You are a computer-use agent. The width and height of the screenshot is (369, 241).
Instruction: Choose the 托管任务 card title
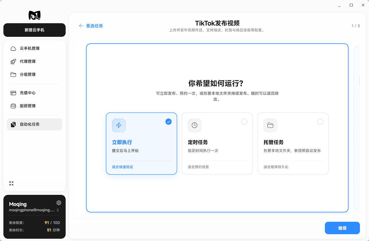click(x=274, y=142)
